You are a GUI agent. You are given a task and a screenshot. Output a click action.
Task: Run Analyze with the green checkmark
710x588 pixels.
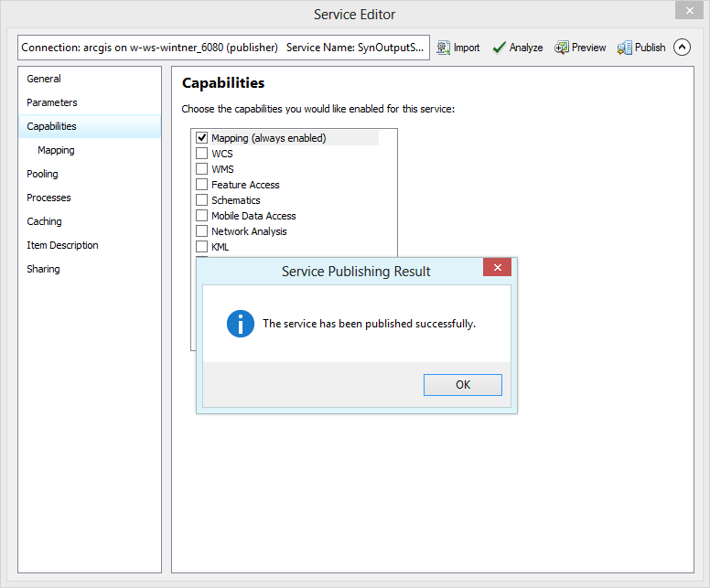tap(518, 48)
